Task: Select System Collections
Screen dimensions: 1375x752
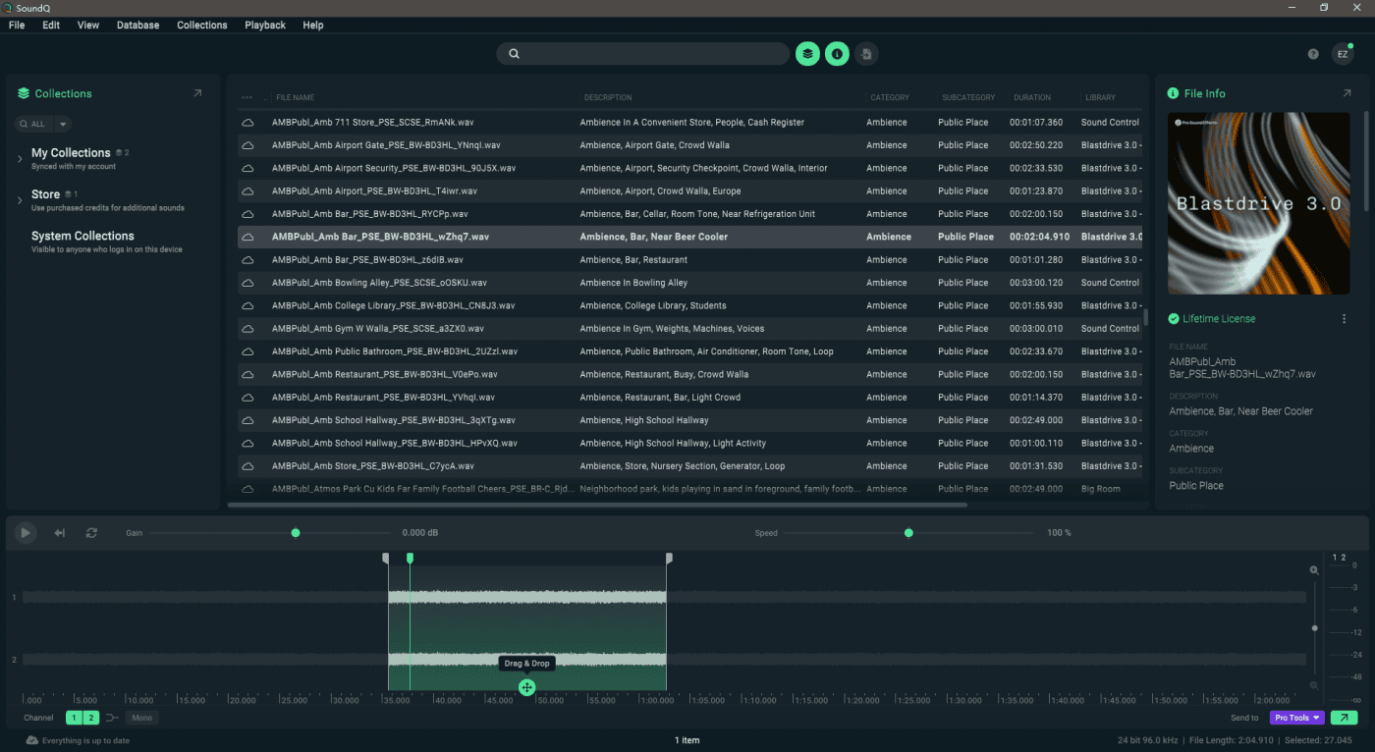Action: coord(82,237)
